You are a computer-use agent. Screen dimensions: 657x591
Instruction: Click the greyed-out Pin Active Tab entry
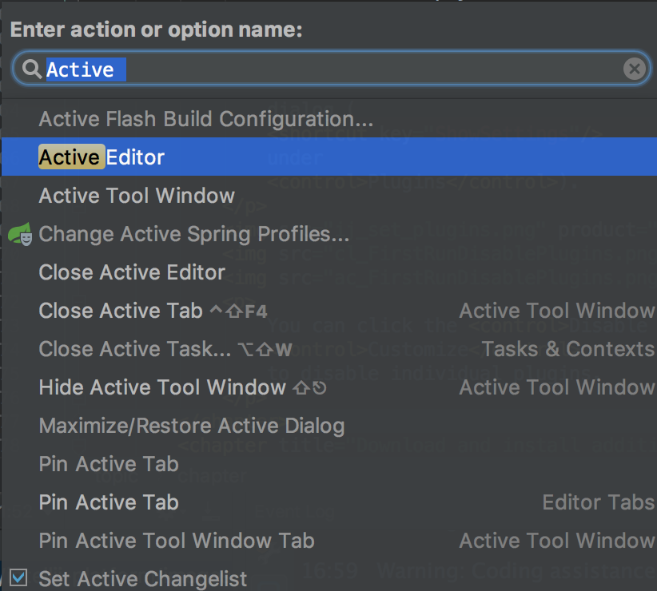point(109,464)
